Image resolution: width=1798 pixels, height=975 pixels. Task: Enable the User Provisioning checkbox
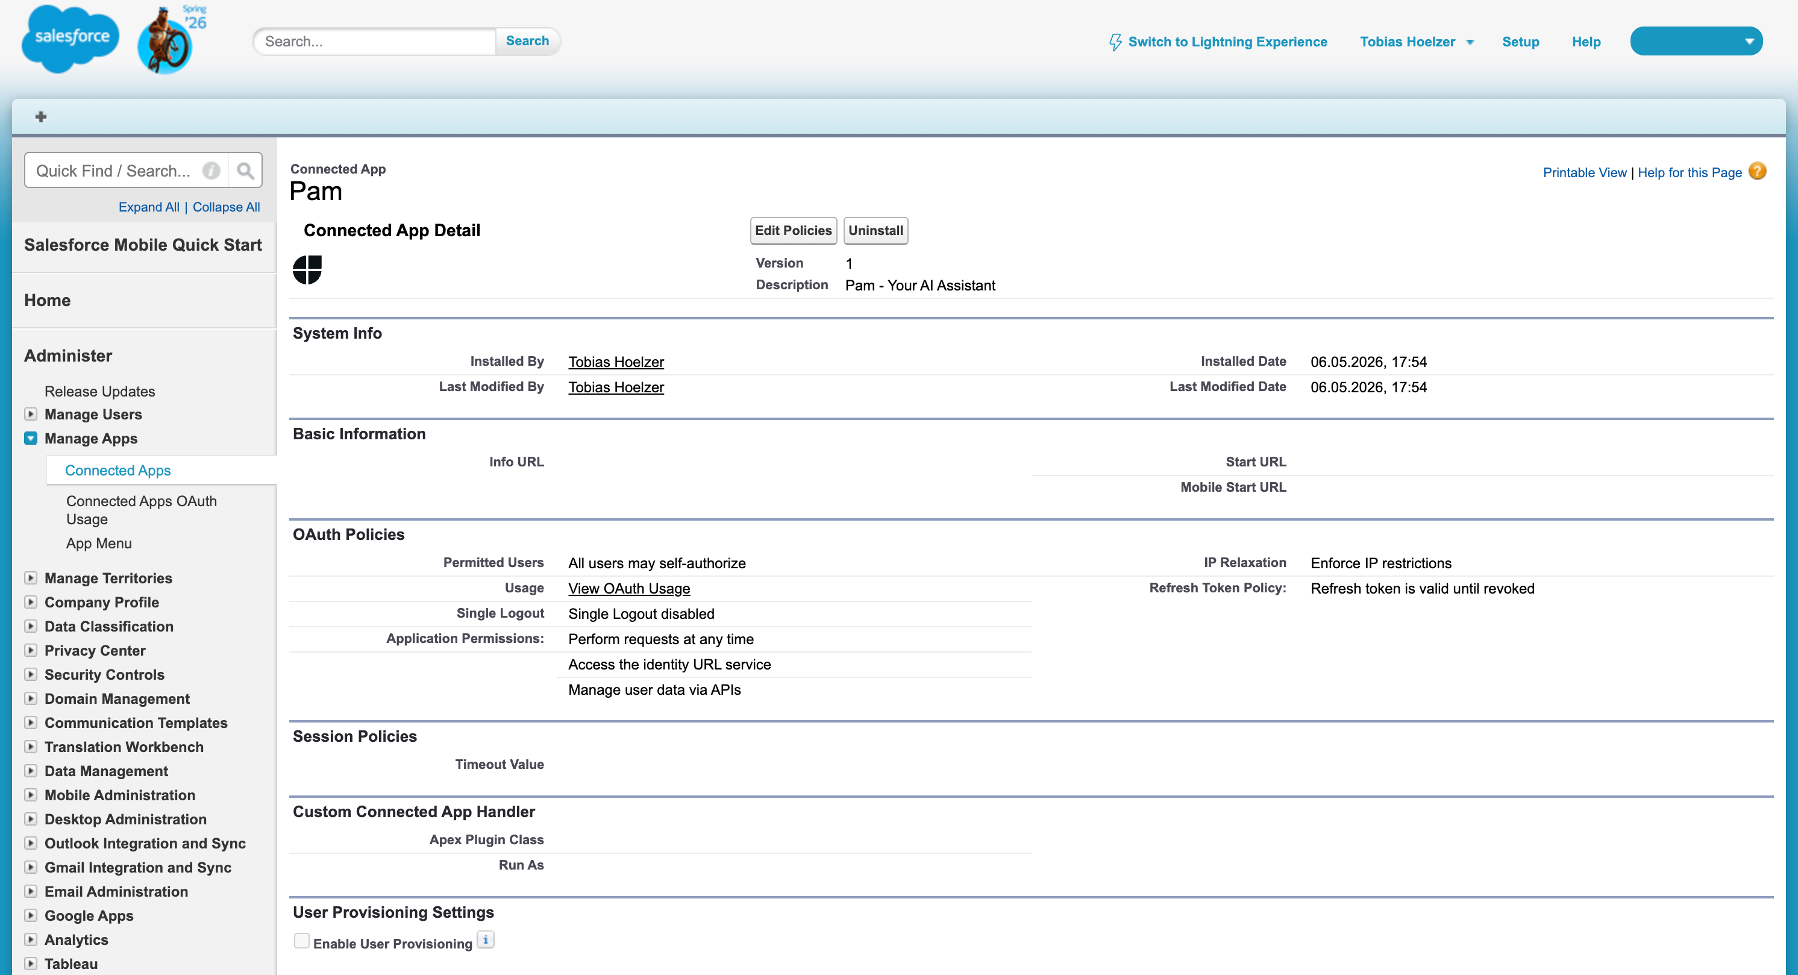pos(301,941)
